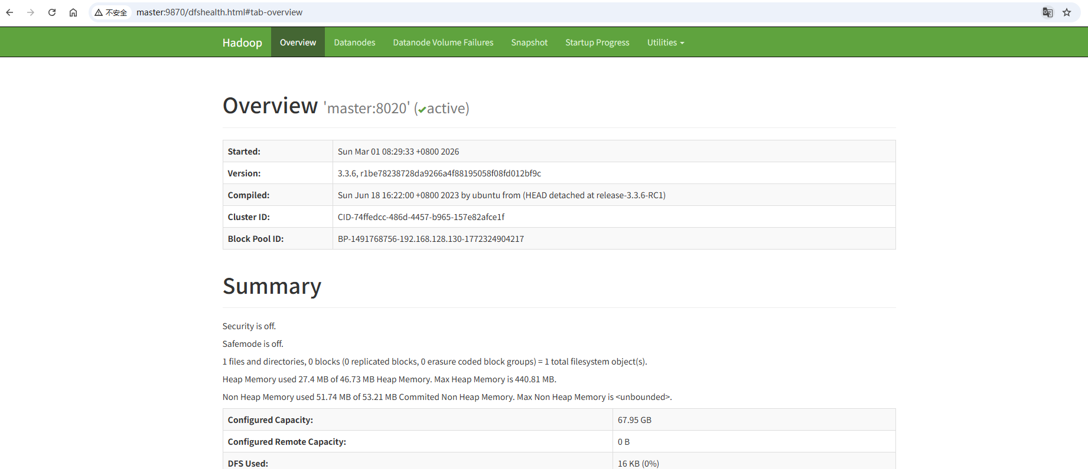Click the 'Security is off.' line
Image resolution: width=1088 pixels, height=469 pixels.
pyautogui.click(x=249, y=326)
